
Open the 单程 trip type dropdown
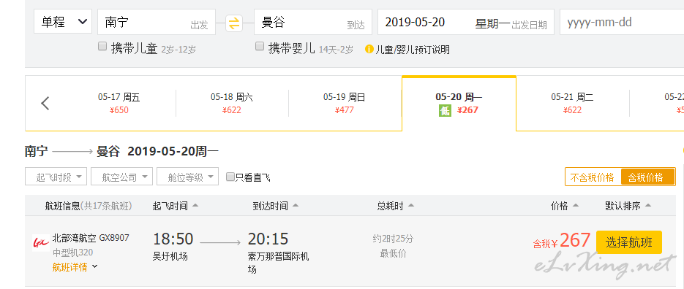coord(63,22)
